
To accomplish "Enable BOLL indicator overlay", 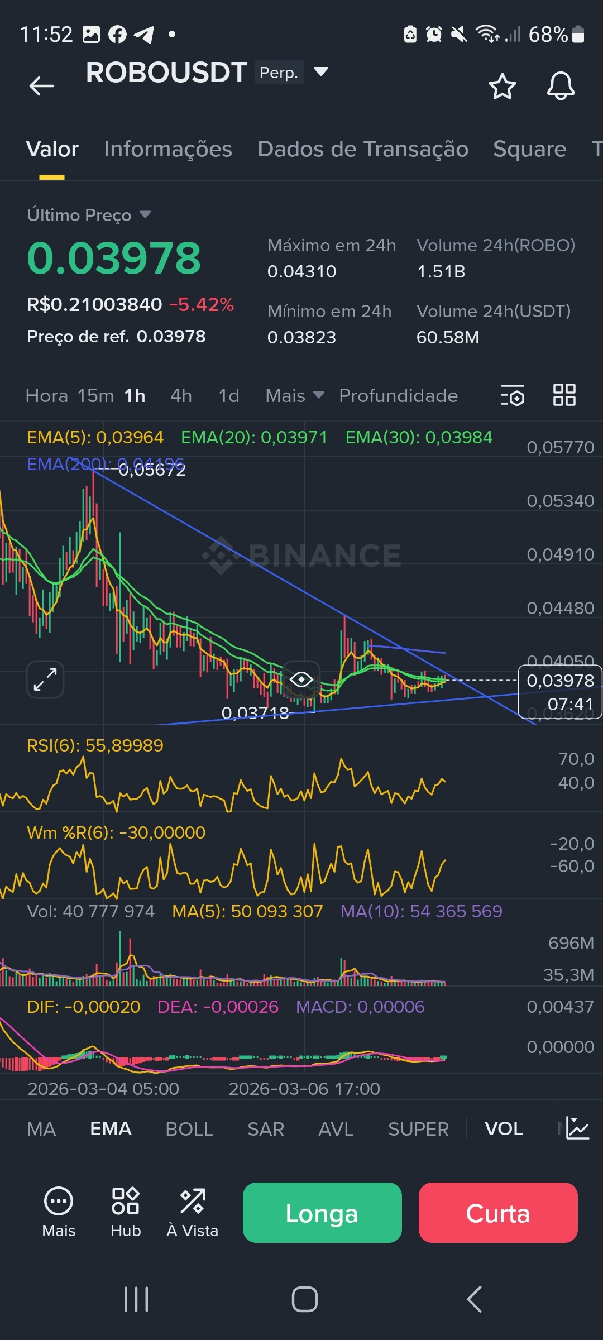I will pos(189,1129).
